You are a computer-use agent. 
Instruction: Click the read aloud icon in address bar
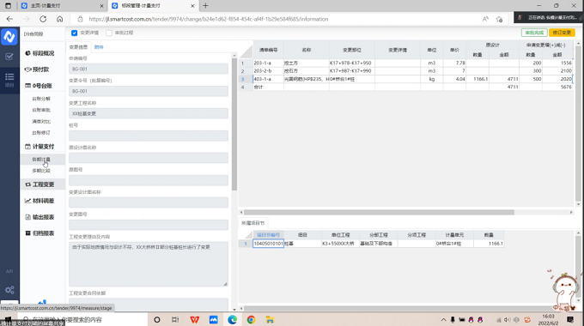coord(485,19)
